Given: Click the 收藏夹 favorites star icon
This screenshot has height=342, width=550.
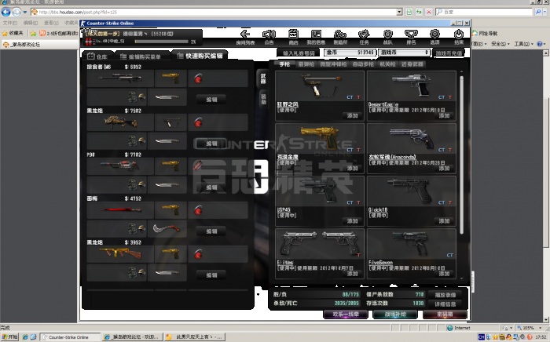Looking at the screenshot, I should pos(5,33).
